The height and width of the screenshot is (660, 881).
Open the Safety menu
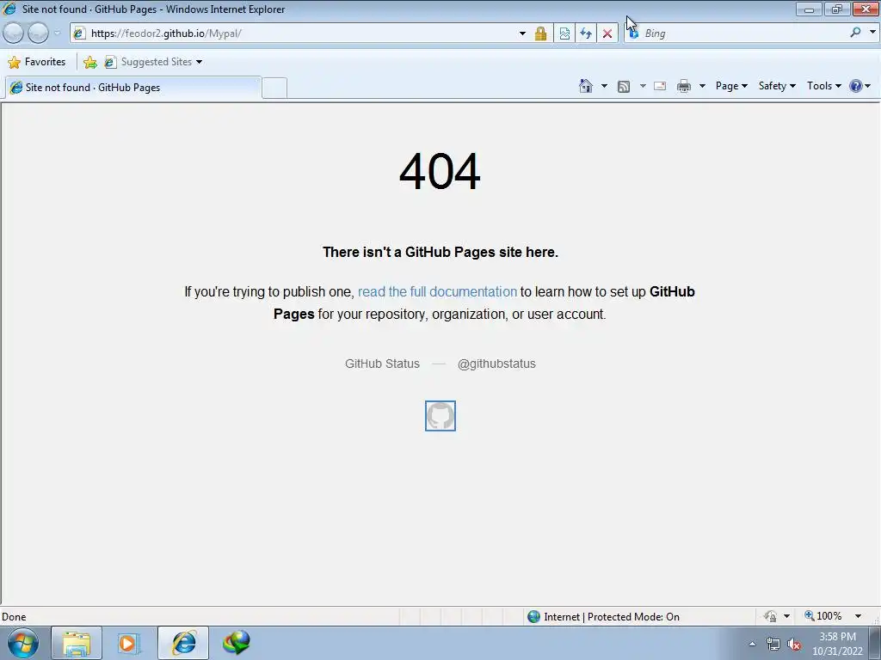[x=777, y=86]
